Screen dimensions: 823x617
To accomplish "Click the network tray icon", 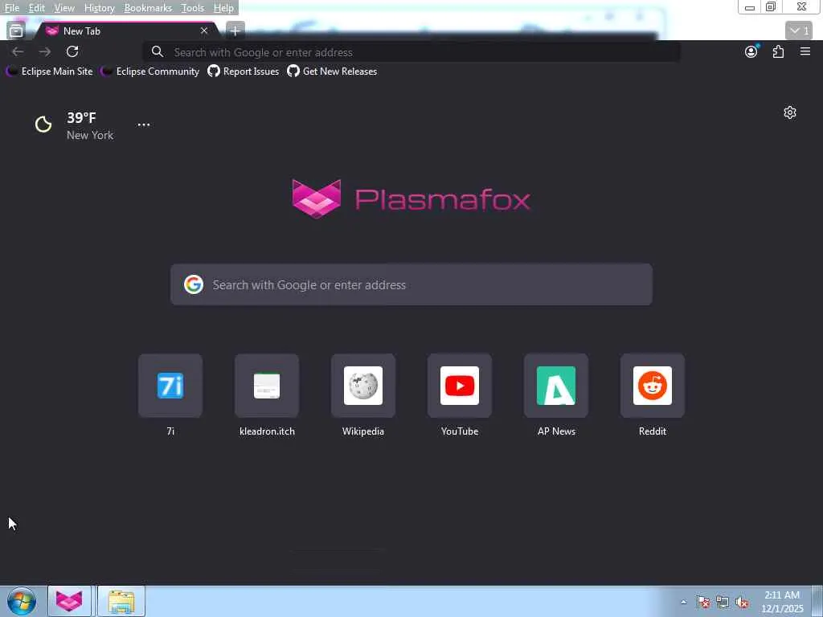I will [x=723, y=603].
